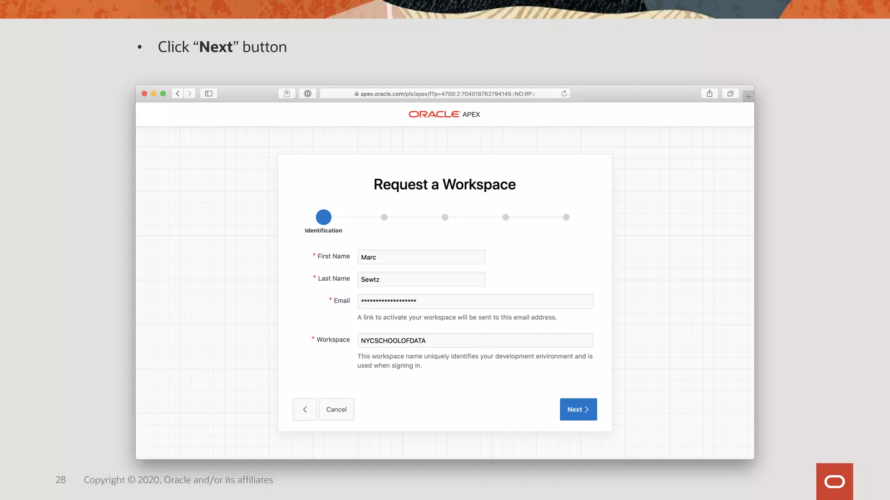Click the Email input field

(475, 301)
